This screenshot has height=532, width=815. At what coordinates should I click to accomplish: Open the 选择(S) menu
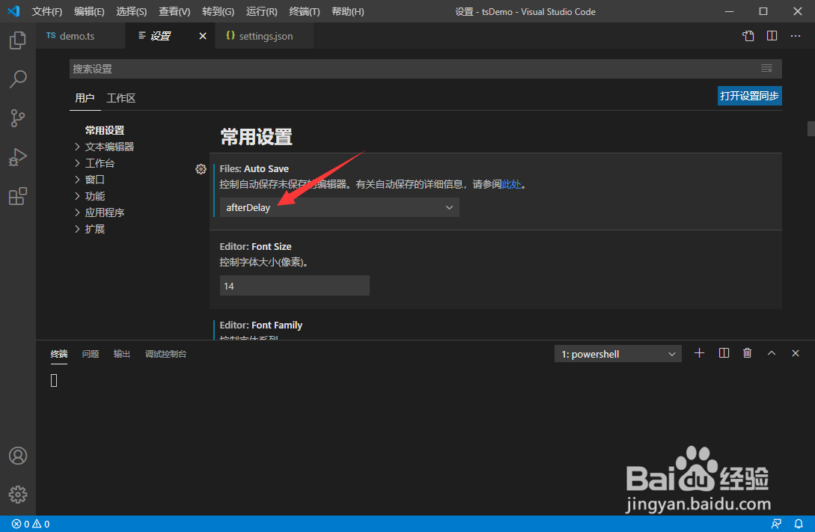point(132,11)
